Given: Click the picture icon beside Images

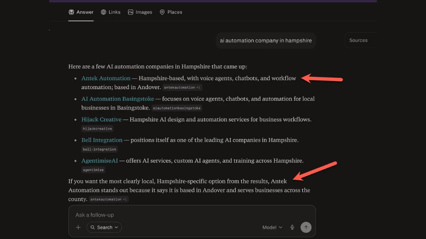Looking at the screenshot, I should 130,12.
